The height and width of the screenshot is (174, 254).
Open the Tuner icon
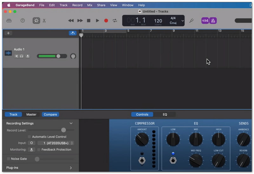(191, 21)
